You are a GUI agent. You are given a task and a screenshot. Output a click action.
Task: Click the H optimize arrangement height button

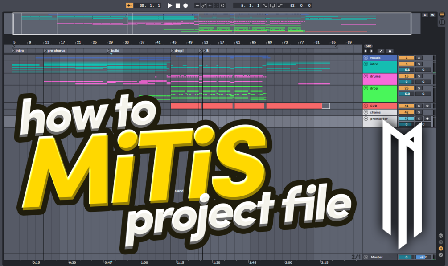(424, 15)
